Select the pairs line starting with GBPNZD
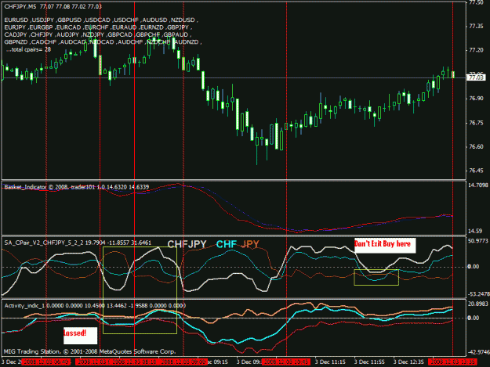Viewport: 490px width, 367px height. coord(103,42)
